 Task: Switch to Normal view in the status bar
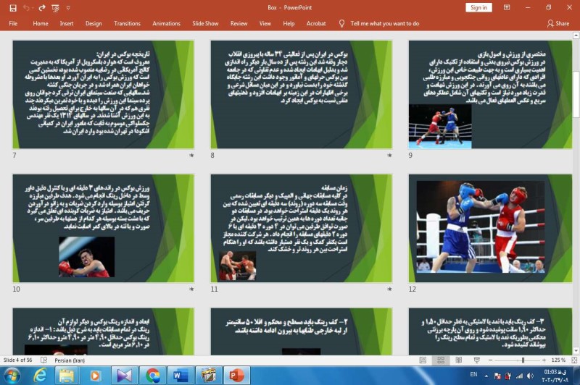point(423,360)
